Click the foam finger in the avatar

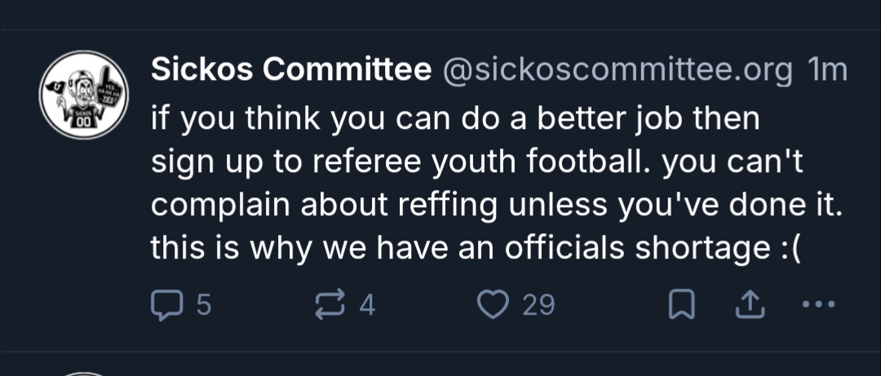(107, 86)
